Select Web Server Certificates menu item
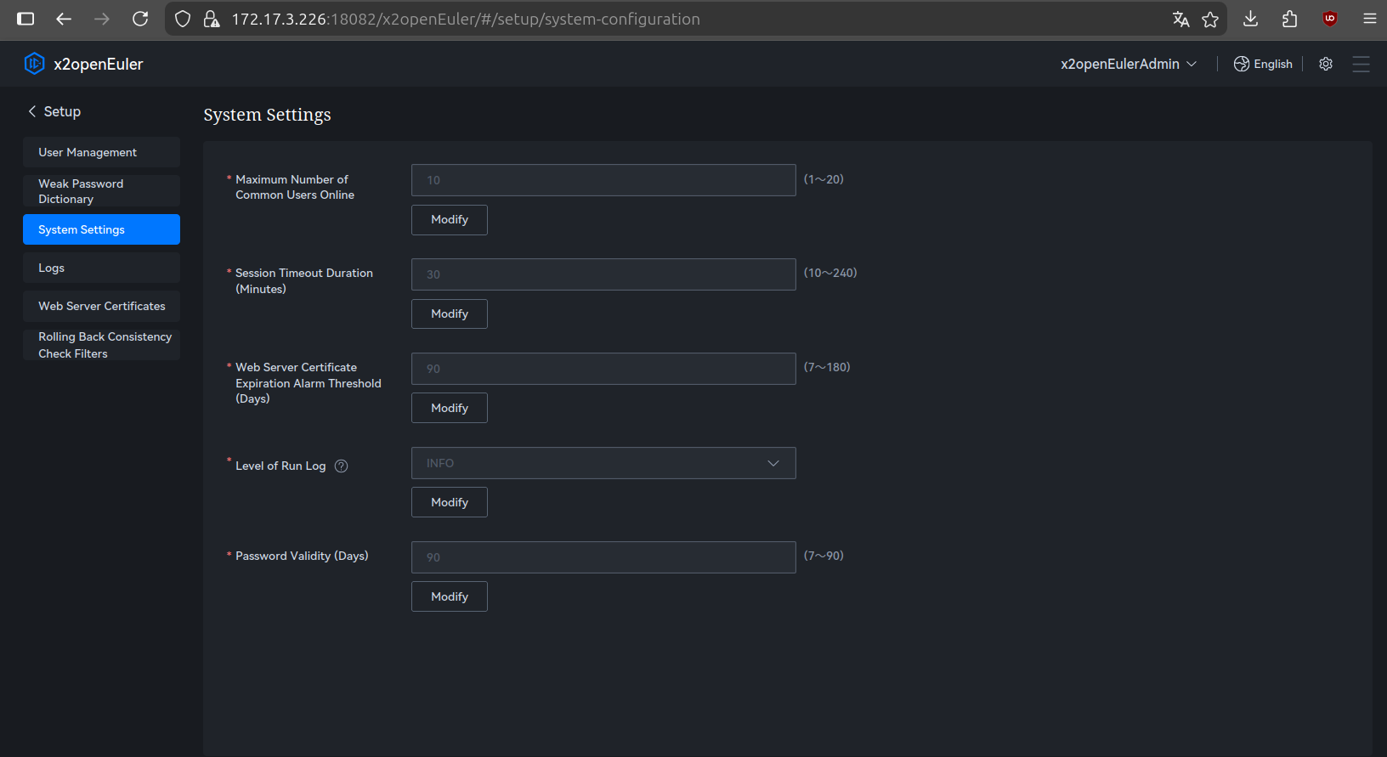The height and width of the screenshot is (757, 1387). pyautogui.click(x=101, y=306)
